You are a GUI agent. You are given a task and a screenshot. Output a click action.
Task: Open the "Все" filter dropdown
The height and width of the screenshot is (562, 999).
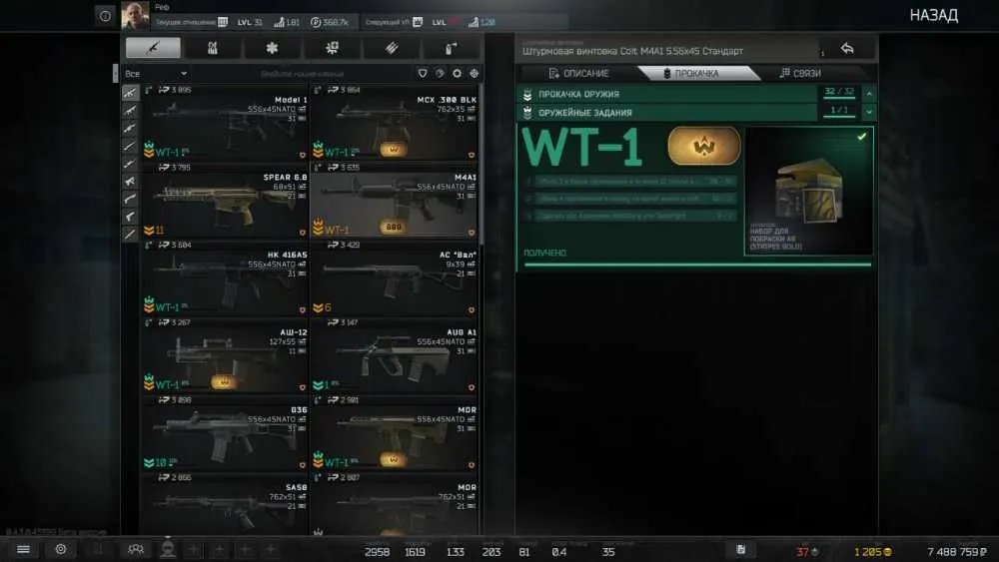click(156, 74)
